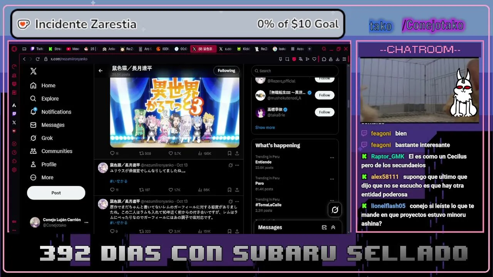Switch to the Twitch browser tab

[38, 49]
